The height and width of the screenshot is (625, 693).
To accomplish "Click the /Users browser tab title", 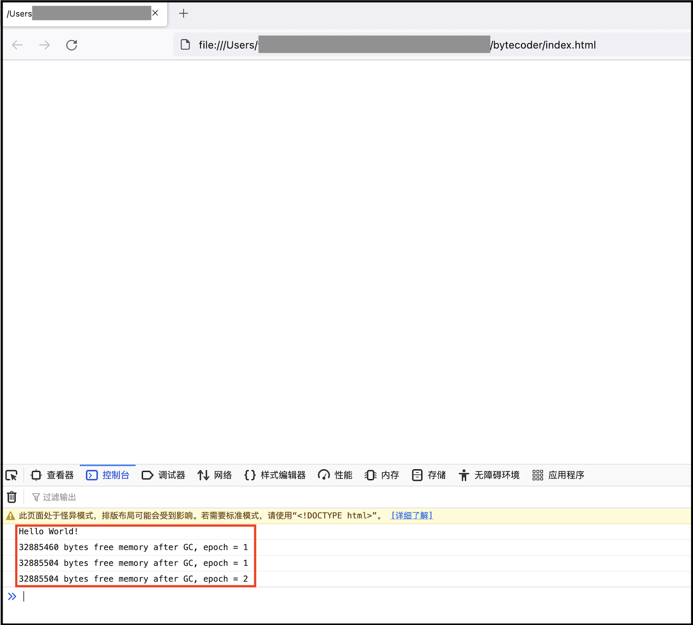I will coord(19,14).
